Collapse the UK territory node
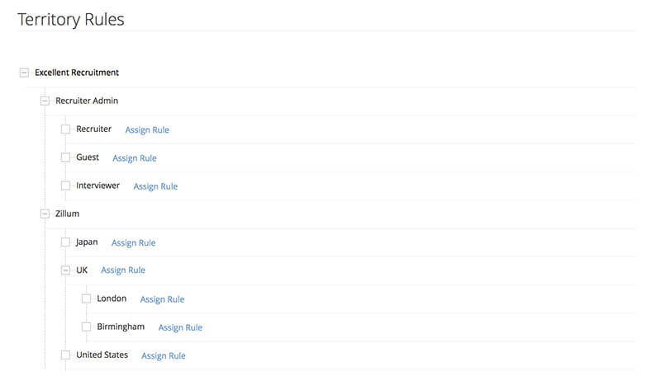Screen dimensions: 661x376 [x=65, y=270]
